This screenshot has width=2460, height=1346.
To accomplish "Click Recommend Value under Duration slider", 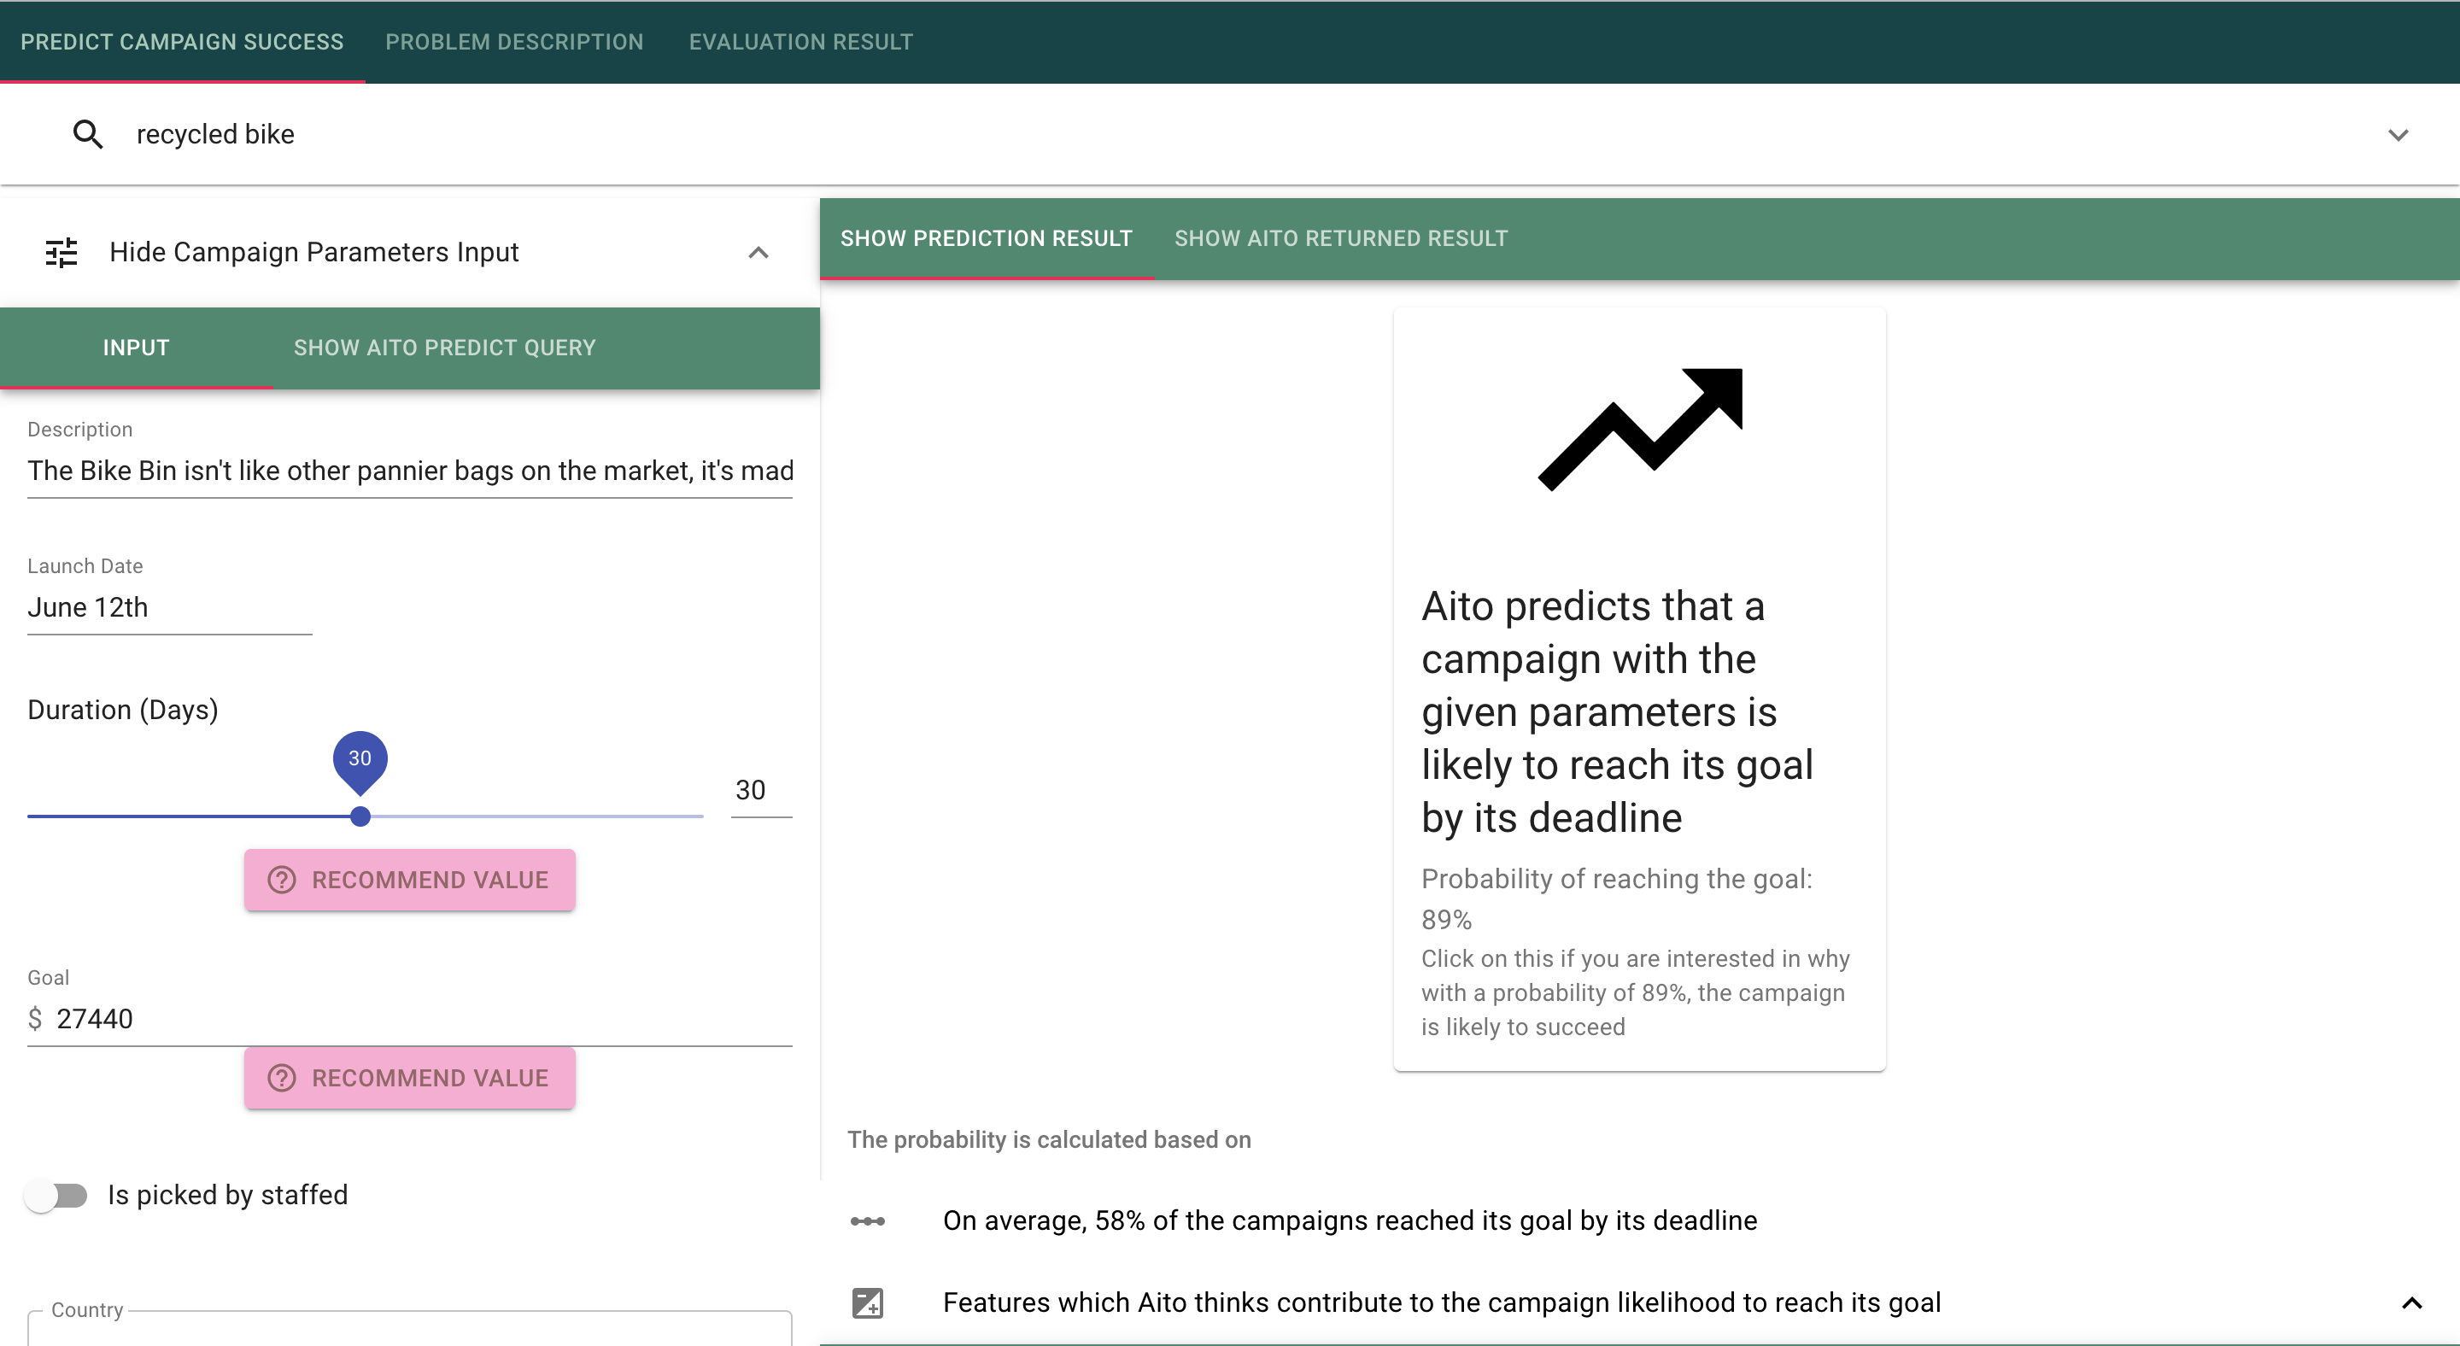I will [x=410, y=881].
